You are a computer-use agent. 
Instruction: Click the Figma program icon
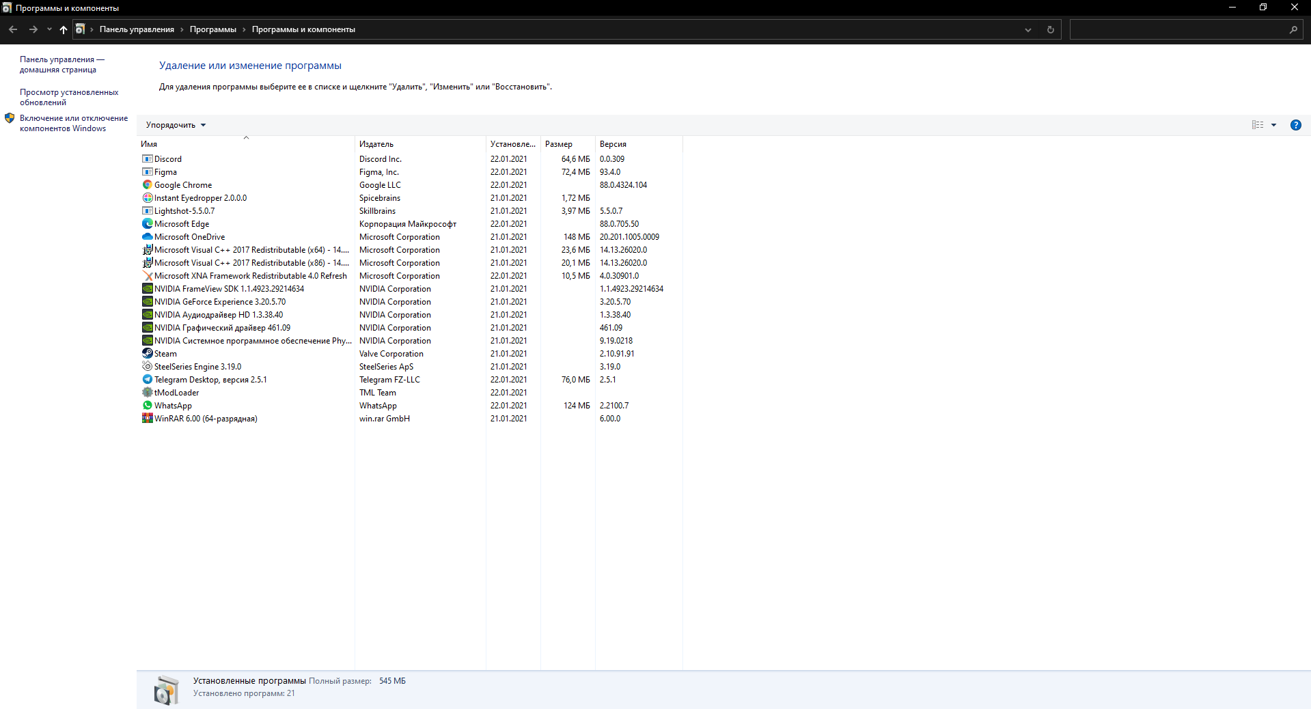pos(147,172)
